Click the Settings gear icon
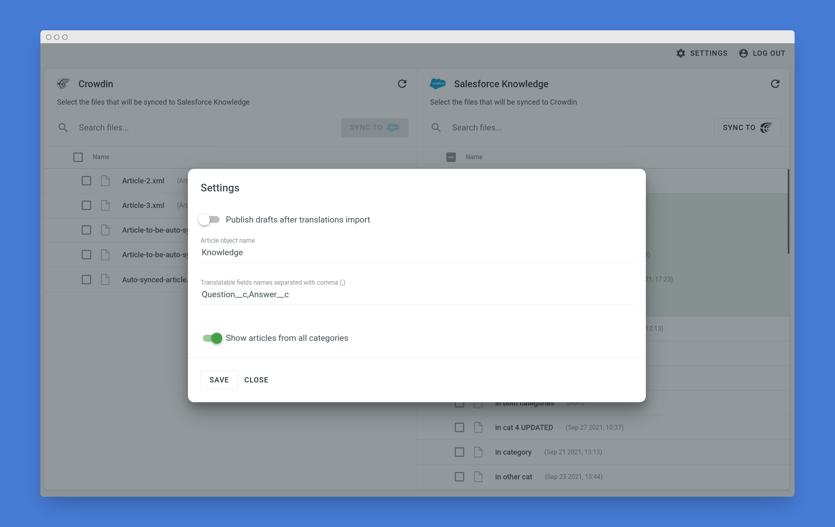Image resolution: width=835 pixels, height=527 pixels. click(x=681, y=53)
